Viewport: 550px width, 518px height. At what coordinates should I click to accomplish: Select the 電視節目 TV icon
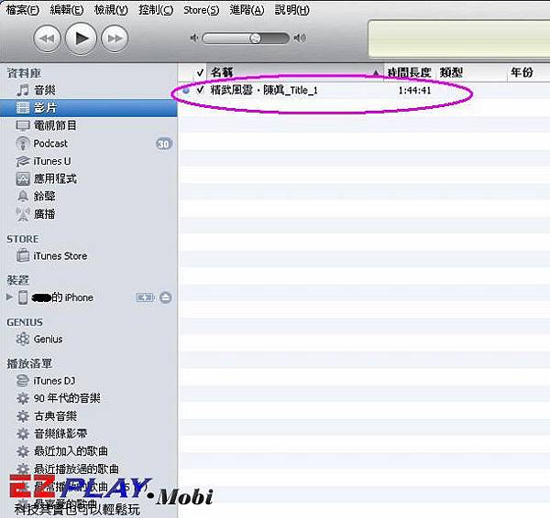coord(23,125)
